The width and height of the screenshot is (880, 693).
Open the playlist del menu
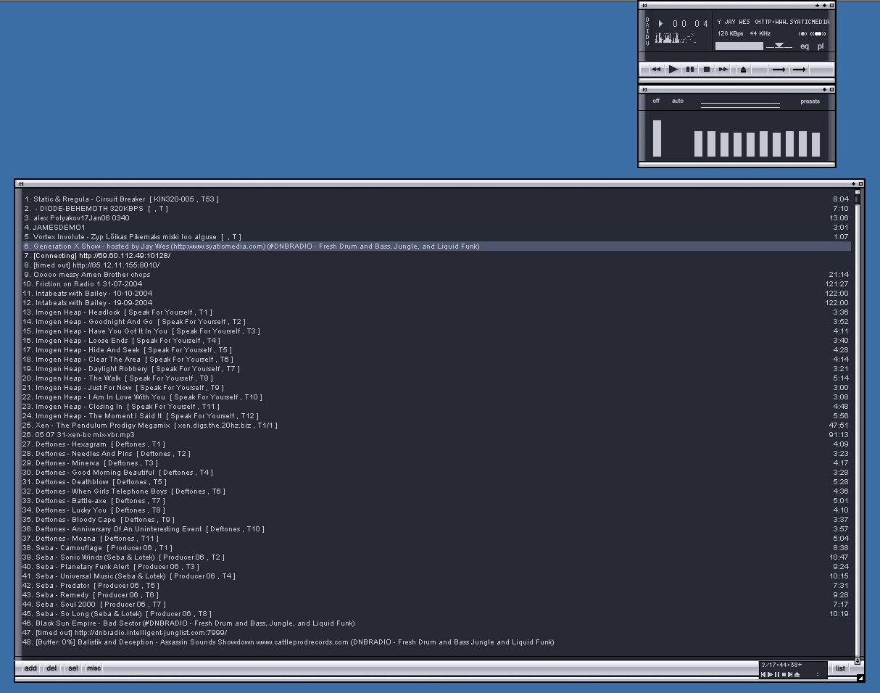[51, 668]
